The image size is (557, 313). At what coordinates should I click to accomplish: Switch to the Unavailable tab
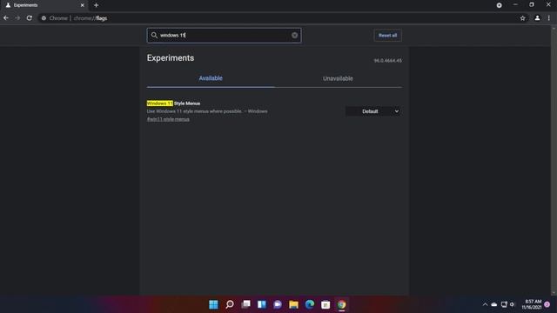point(338,78)
